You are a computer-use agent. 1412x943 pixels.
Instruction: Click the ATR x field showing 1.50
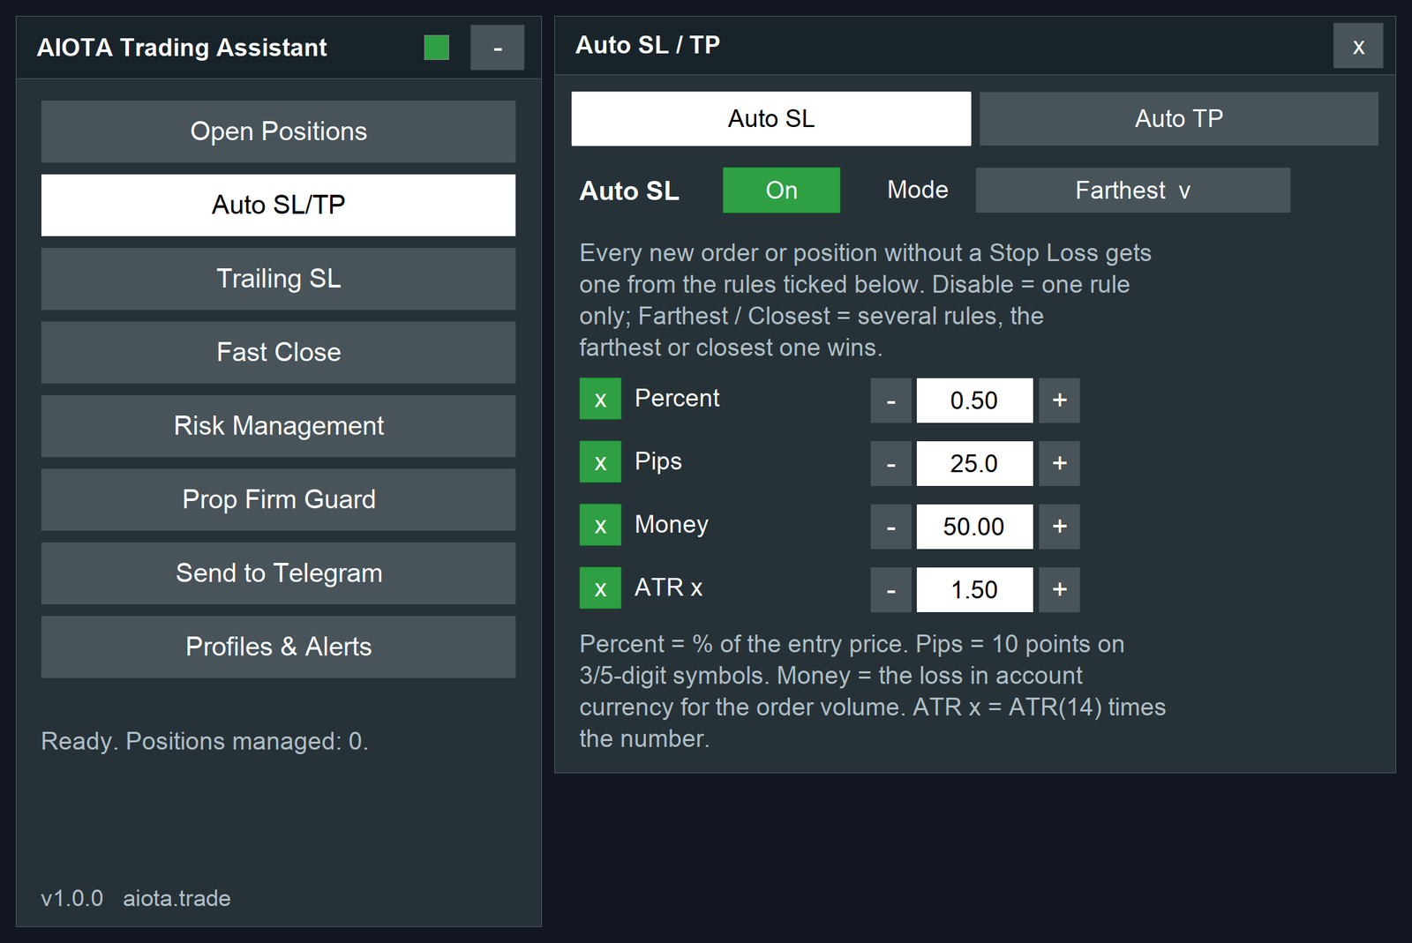tap(974, 589)
